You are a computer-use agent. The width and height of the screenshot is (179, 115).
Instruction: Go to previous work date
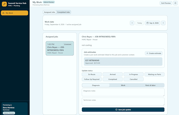tap(132, 23)
